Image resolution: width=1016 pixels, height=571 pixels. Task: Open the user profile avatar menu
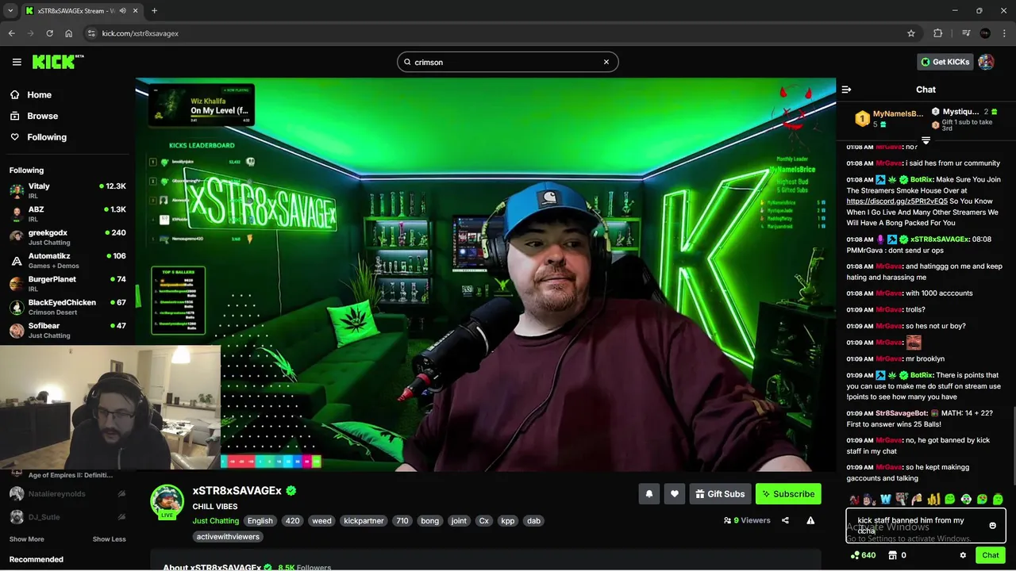986,62
